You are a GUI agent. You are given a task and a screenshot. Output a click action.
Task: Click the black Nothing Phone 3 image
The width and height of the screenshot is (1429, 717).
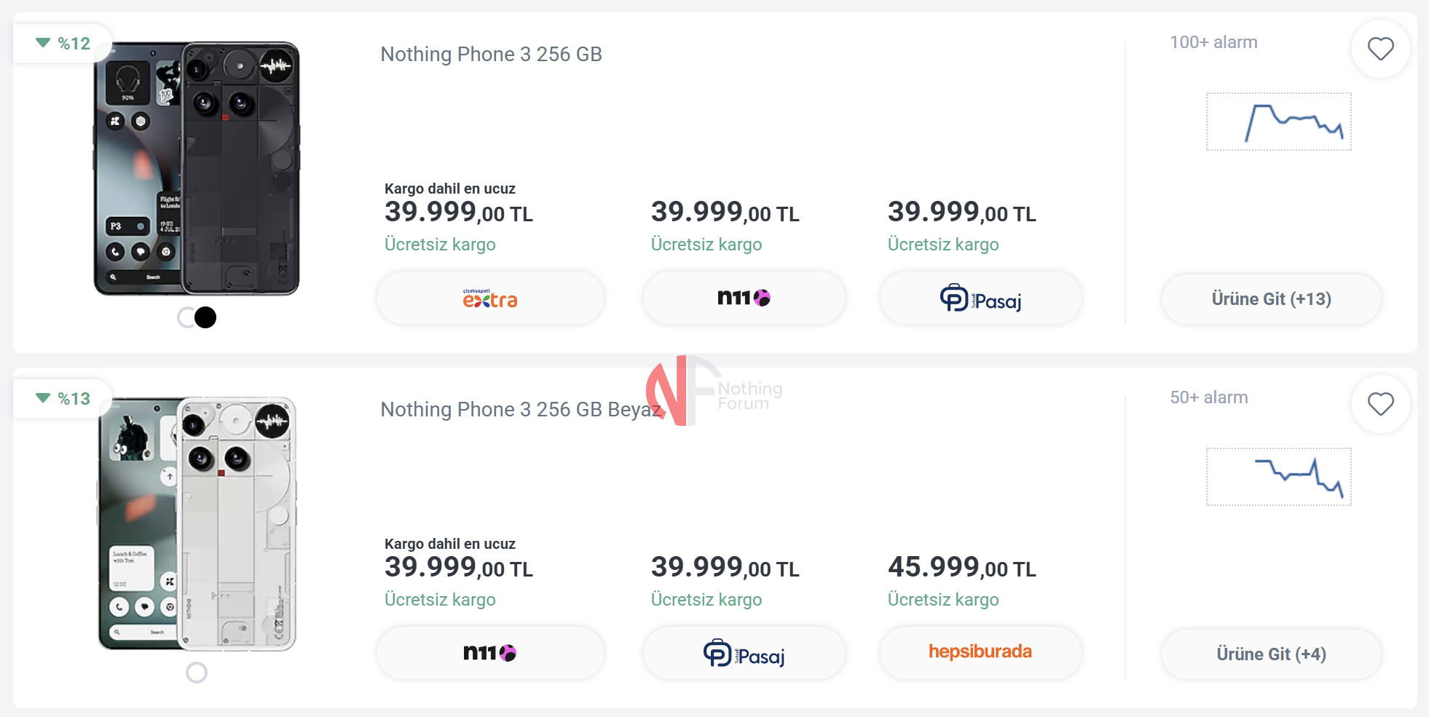coord(197,169)
